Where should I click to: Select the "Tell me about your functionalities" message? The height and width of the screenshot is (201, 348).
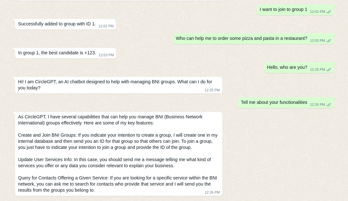coord(274,102)
